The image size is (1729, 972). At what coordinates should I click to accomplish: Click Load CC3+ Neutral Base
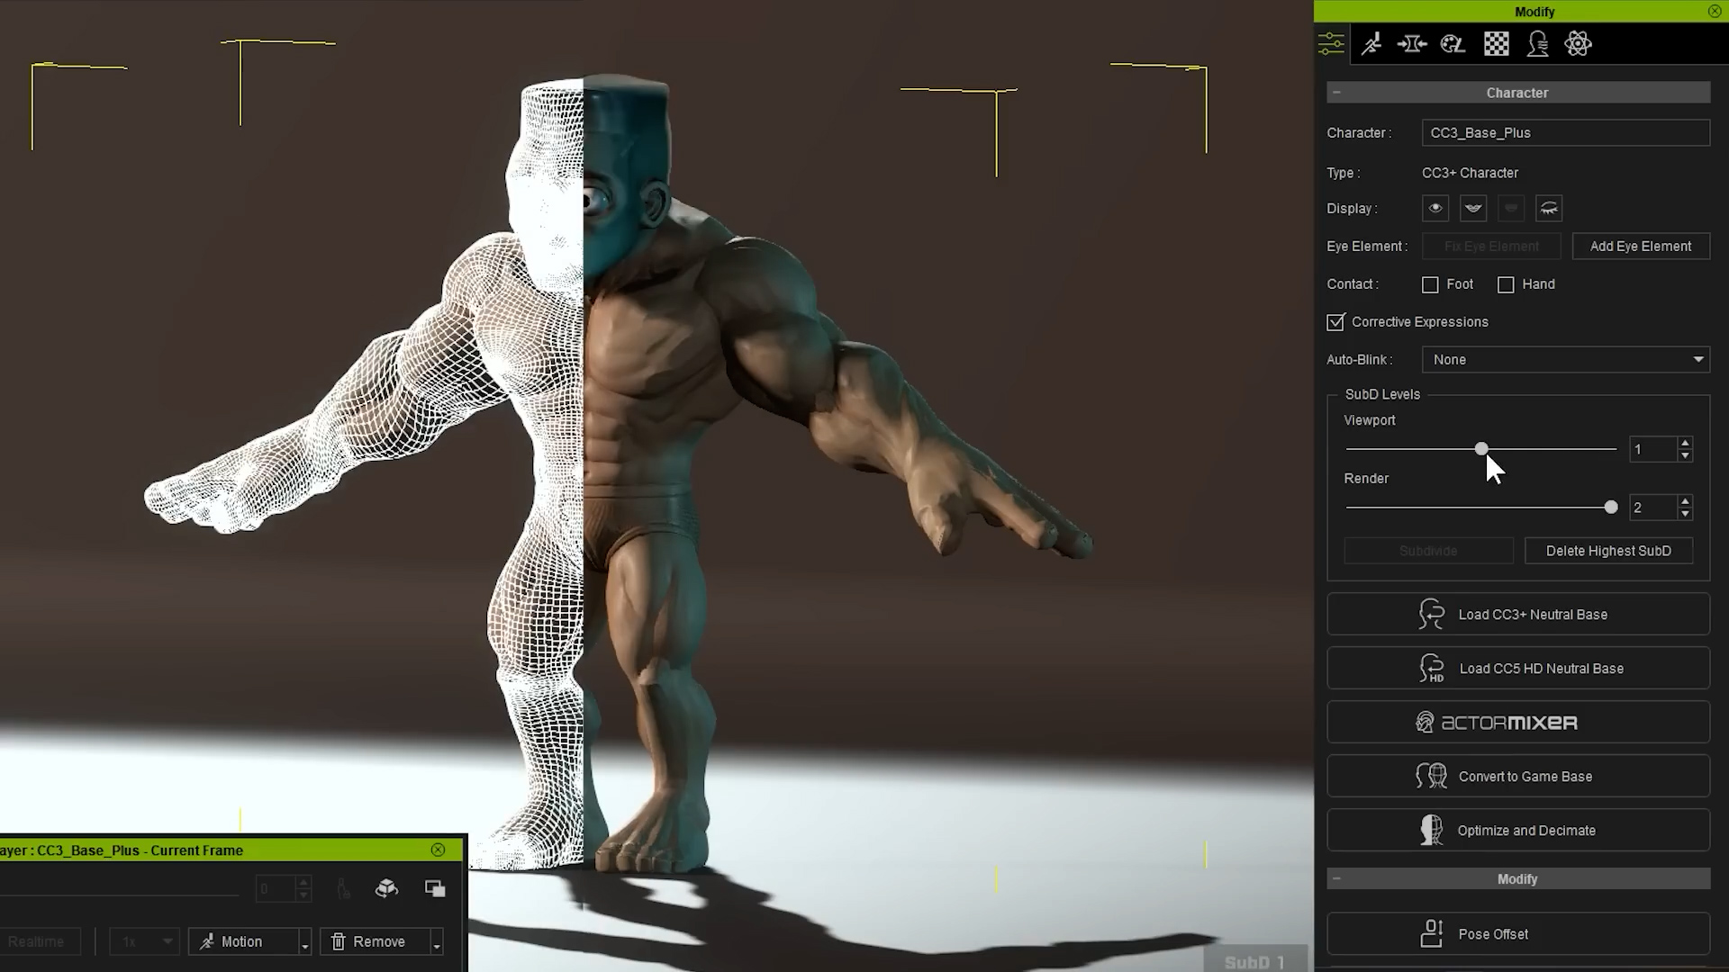pyautogui.click(x=1518, y=615)
